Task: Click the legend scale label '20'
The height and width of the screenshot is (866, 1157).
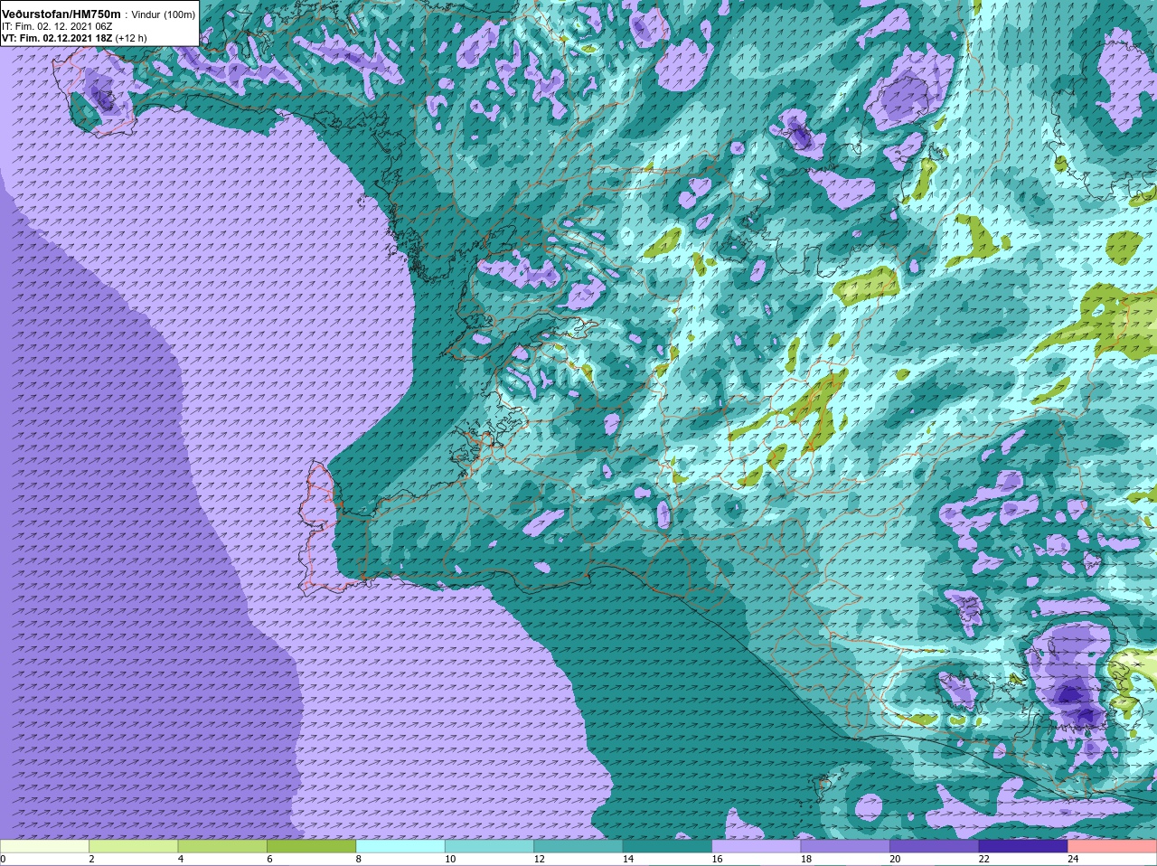Action: [x=895, y=859]
